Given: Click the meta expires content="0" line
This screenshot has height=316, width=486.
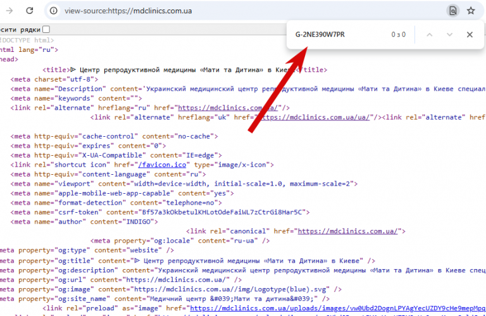Looking at the screenshot, I should click(x=88, y=146).
